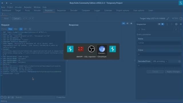183x103 pixels.
Task: Open the Learn tab
Action: click(151, 11)
